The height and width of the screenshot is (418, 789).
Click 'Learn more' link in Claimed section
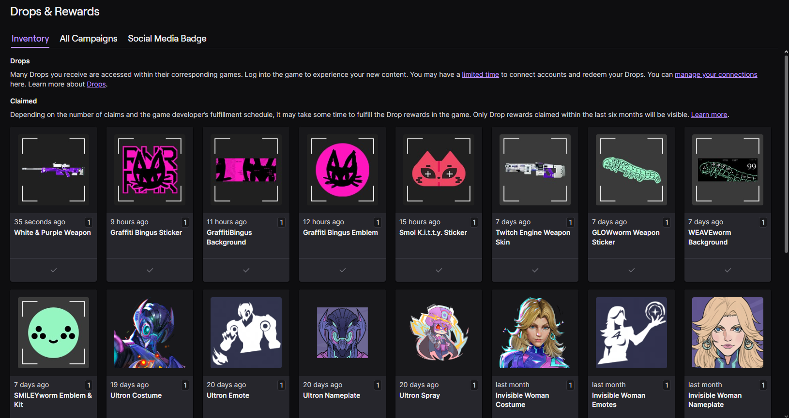click(x=709, y=115)
